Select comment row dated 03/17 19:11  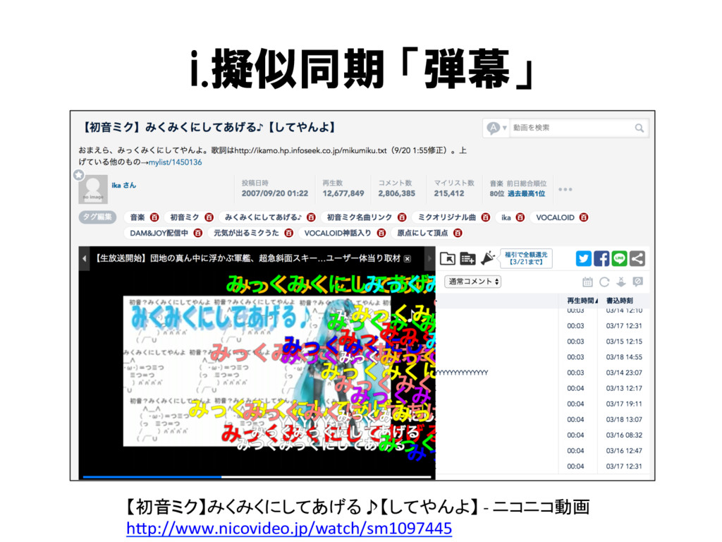tap(544, 404)
